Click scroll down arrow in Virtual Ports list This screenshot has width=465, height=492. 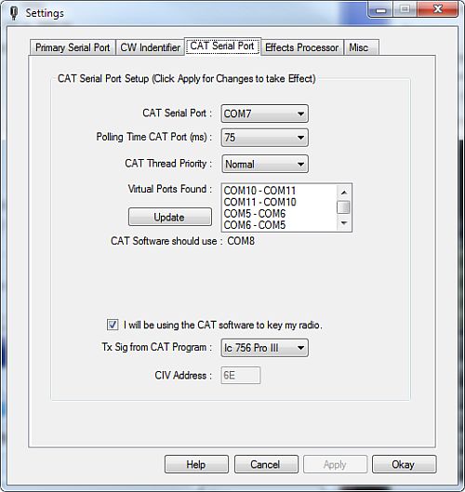[344, 223]
